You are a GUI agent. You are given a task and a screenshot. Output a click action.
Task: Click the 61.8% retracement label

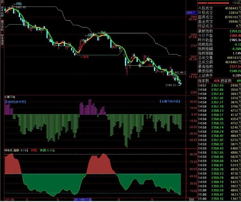tap(193, 37)
